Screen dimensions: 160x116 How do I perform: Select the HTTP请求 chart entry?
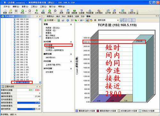point(50,72)
